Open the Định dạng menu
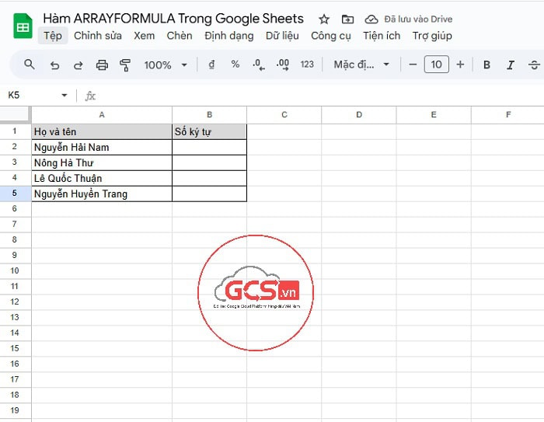This screenshot has width=544, height=422. point(228,36)
